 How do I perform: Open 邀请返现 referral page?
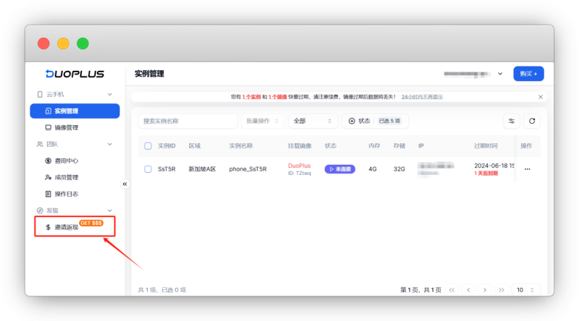pos(75,226)
